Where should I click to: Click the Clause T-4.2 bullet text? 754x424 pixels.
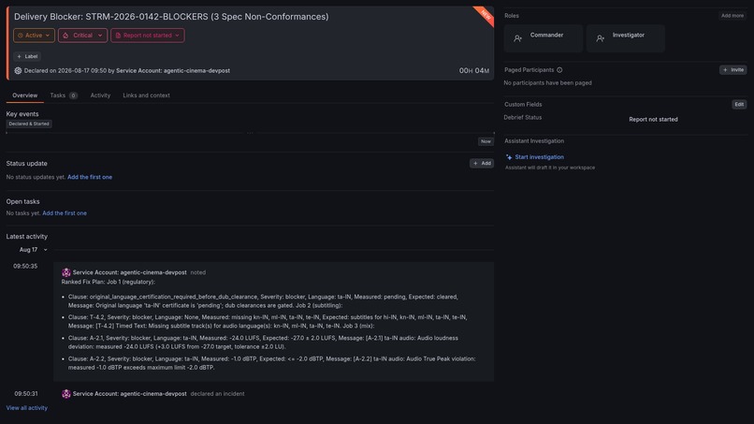(x=268, y=321)
